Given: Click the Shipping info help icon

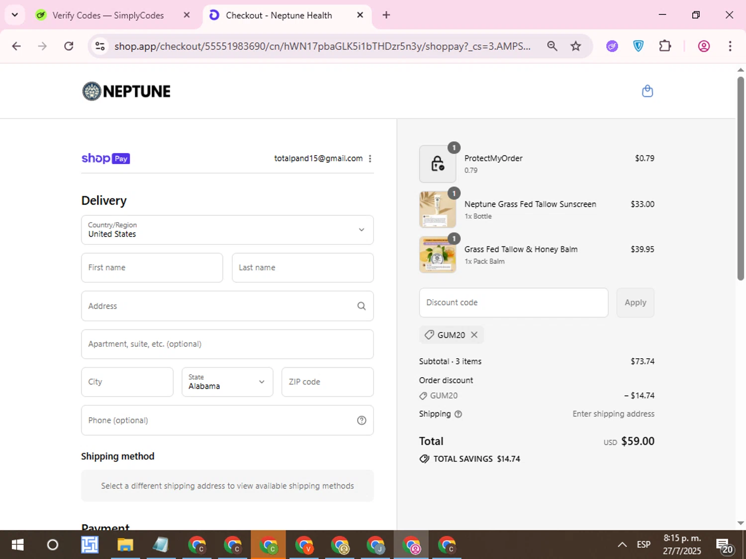Looking at the screenshot, I should [x=458, y=414].
